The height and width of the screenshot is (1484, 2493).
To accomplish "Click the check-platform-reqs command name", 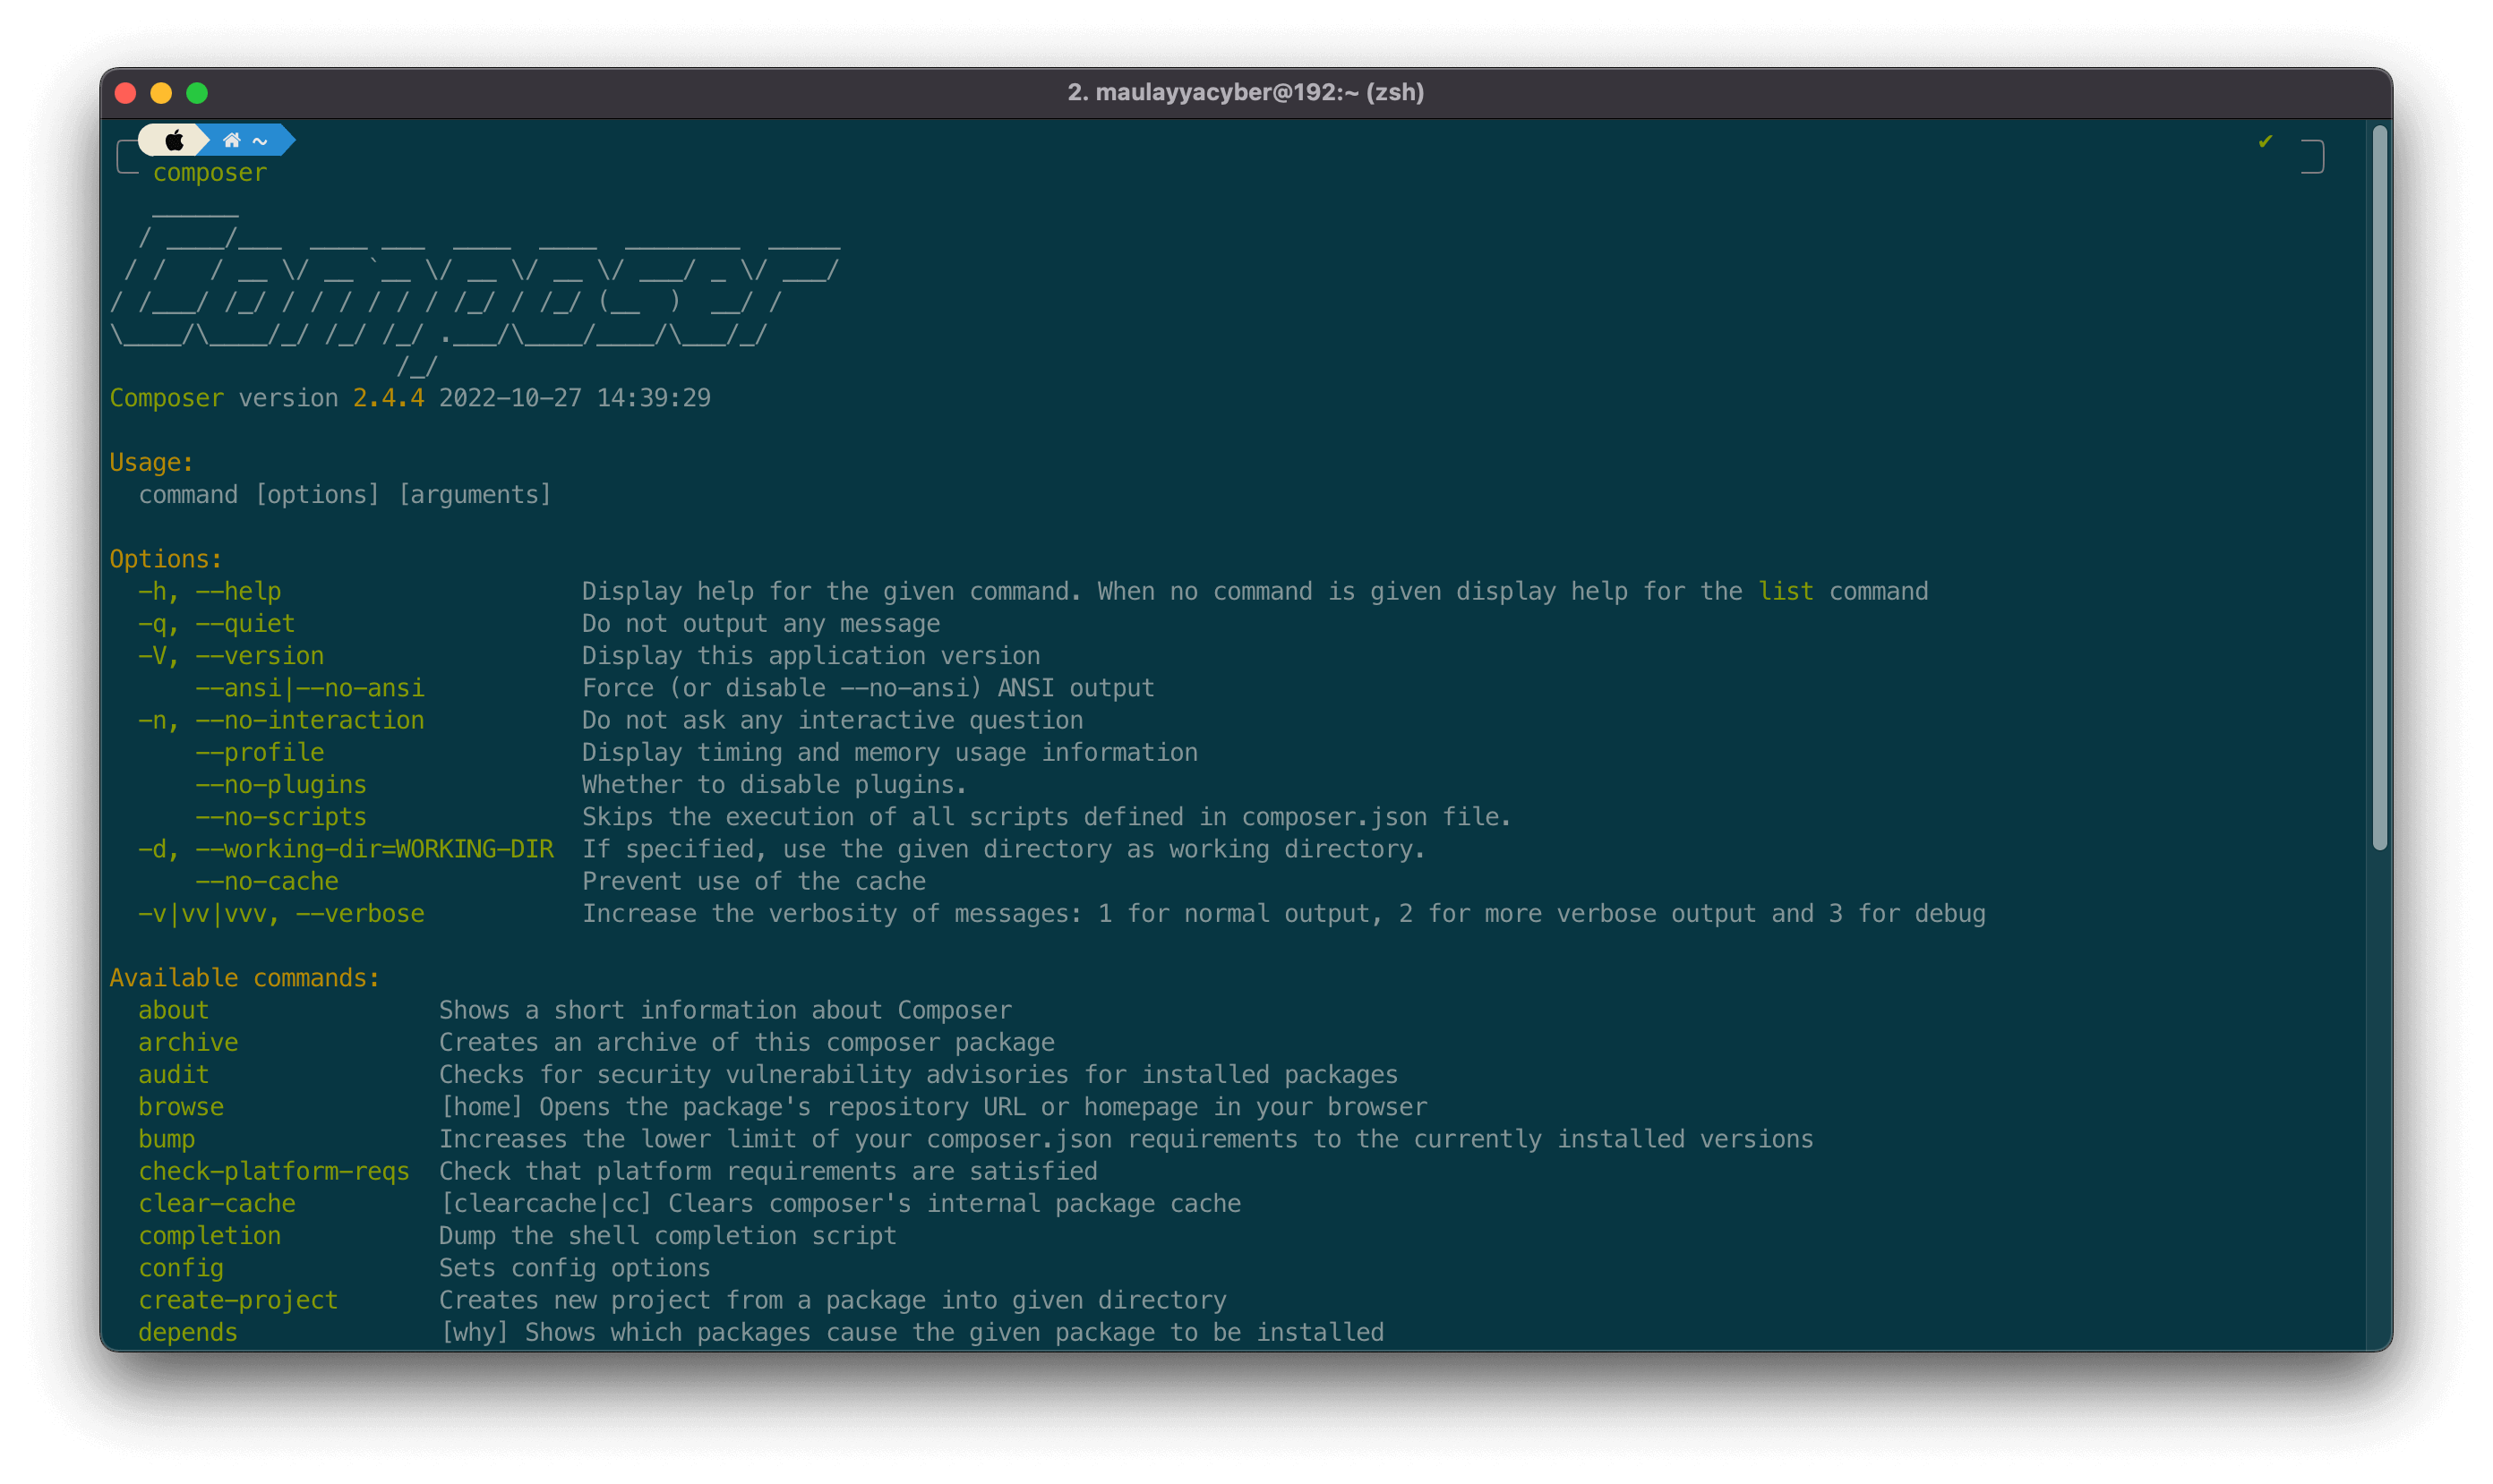I will point(274,1171).
